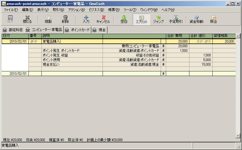Click the 1,500 expense amount for ポイントカード
This screenshot has width=242, height=150.
178,51
